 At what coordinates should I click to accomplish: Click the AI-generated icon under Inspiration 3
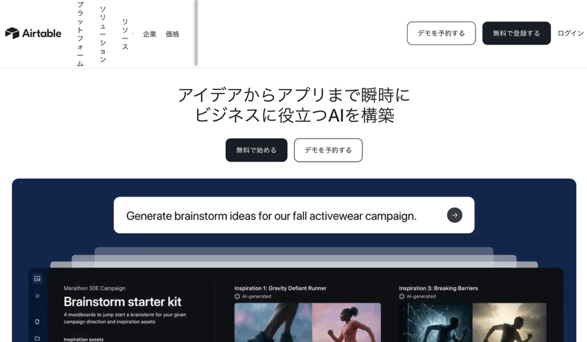point(402,296)
